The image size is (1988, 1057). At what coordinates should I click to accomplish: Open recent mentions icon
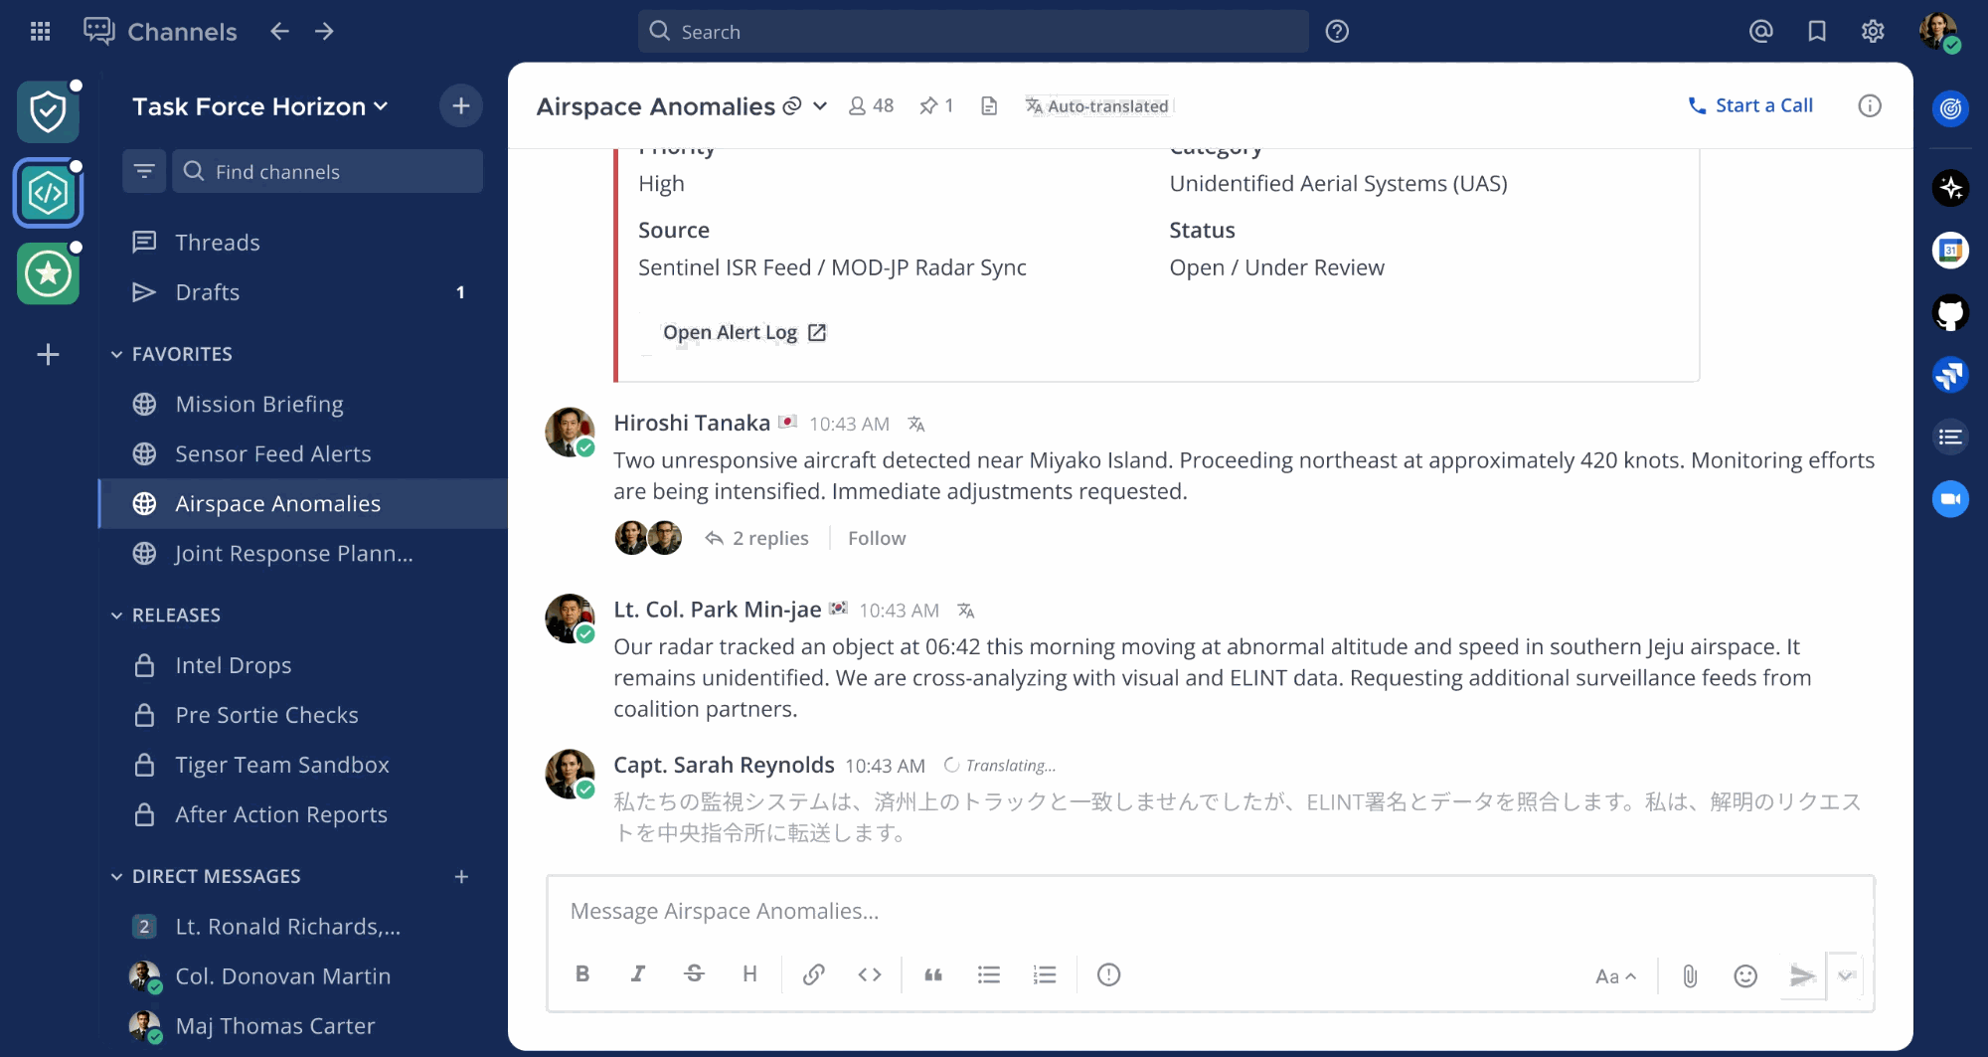pyautogui.click(x=1760, y=31)
